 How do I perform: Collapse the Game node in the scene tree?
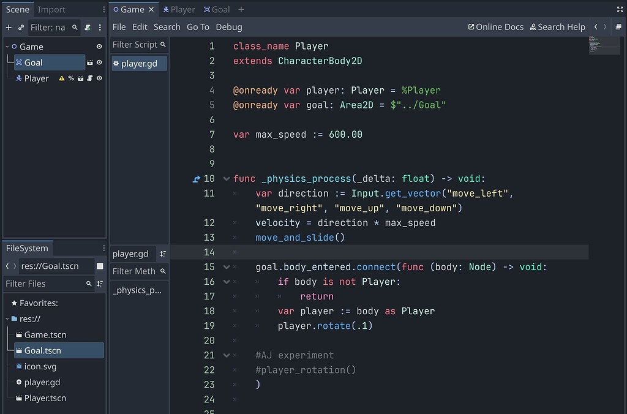[x=7, y=47]
